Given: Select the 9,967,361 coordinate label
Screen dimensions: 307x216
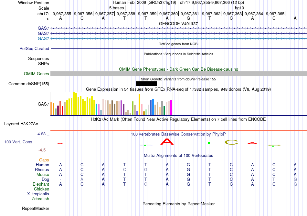Looking at the screenshot, I should click(190, 14).
